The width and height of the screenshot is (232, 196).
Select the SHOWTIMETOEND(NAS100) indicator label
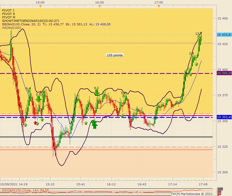click(31, 21)
